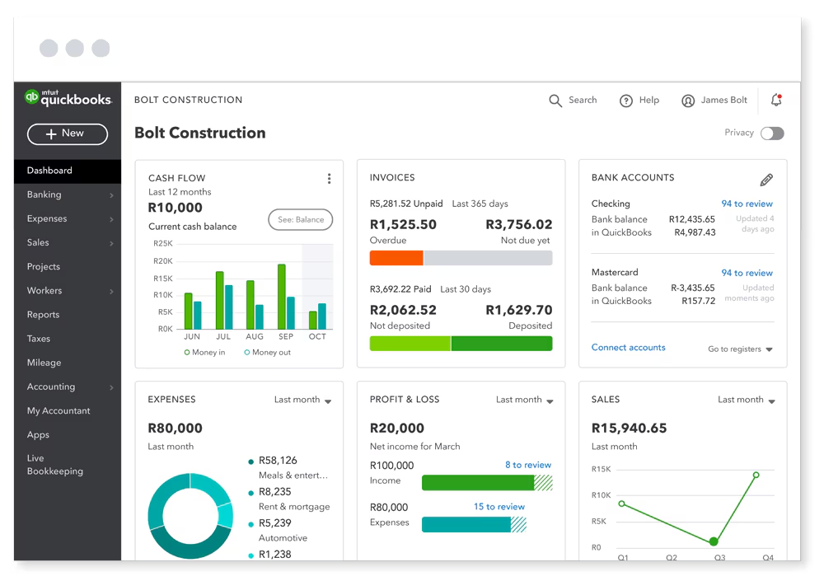Click Connect accounts link

628,348
